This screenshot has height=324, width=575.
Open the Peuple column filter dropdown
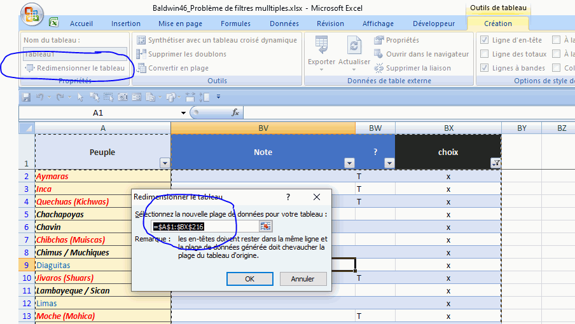point(165,163)
